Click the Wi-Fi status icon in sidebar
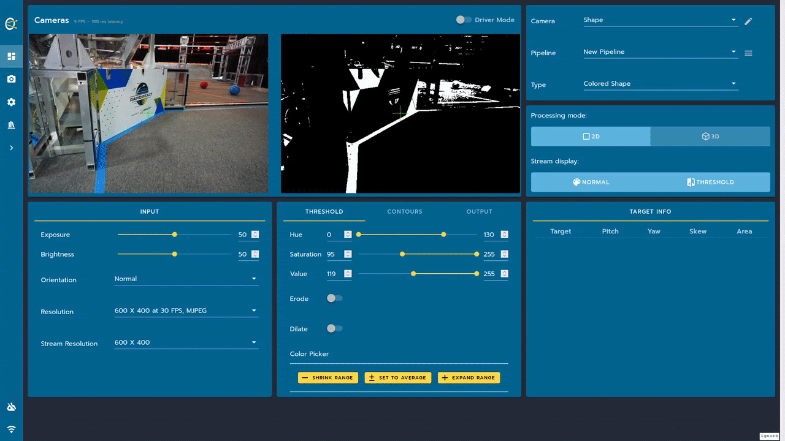Image resolution: width=785 pixels, height=441 pixels. coord(11,429)
